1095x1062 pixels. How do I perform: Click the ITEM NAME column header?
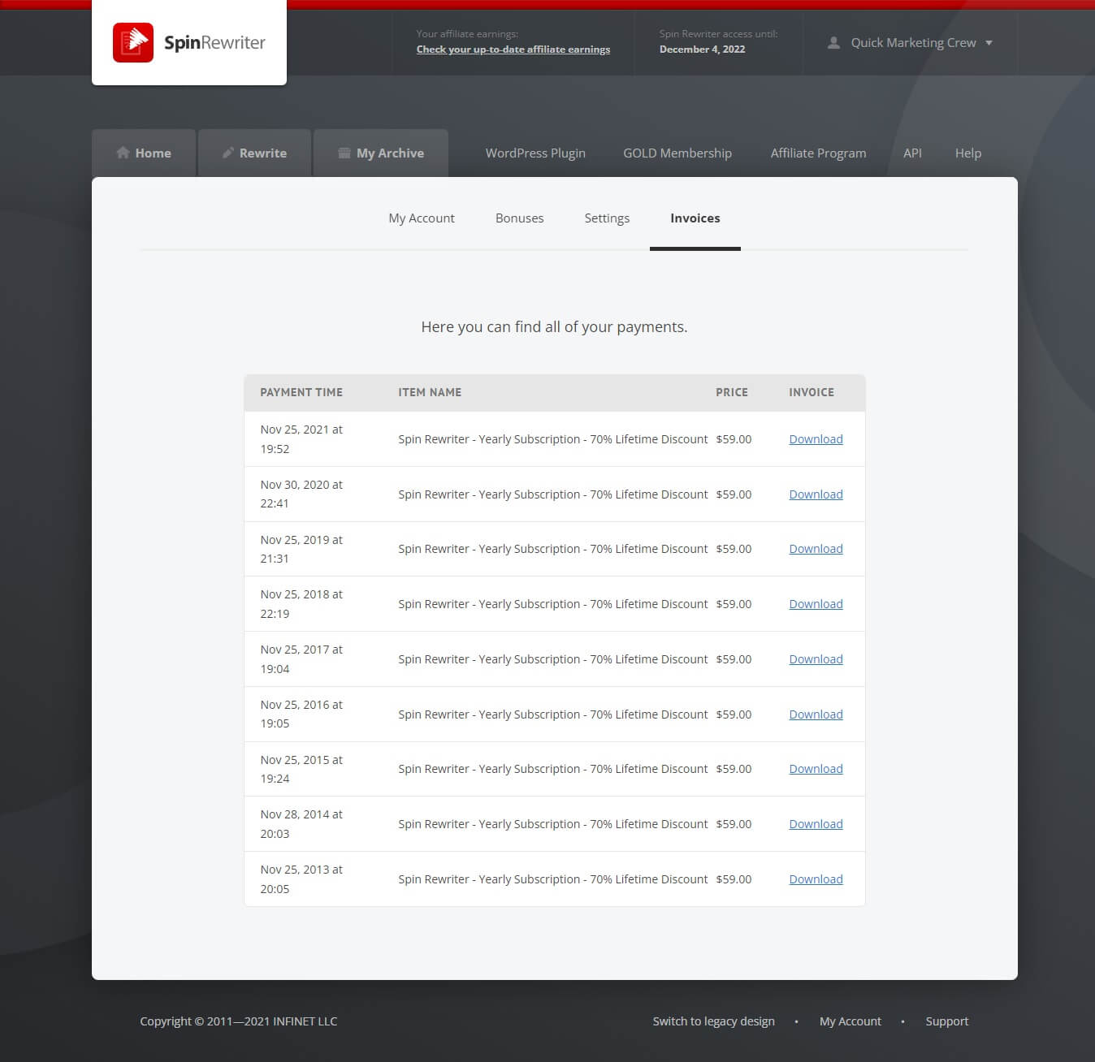pos(430,392)
